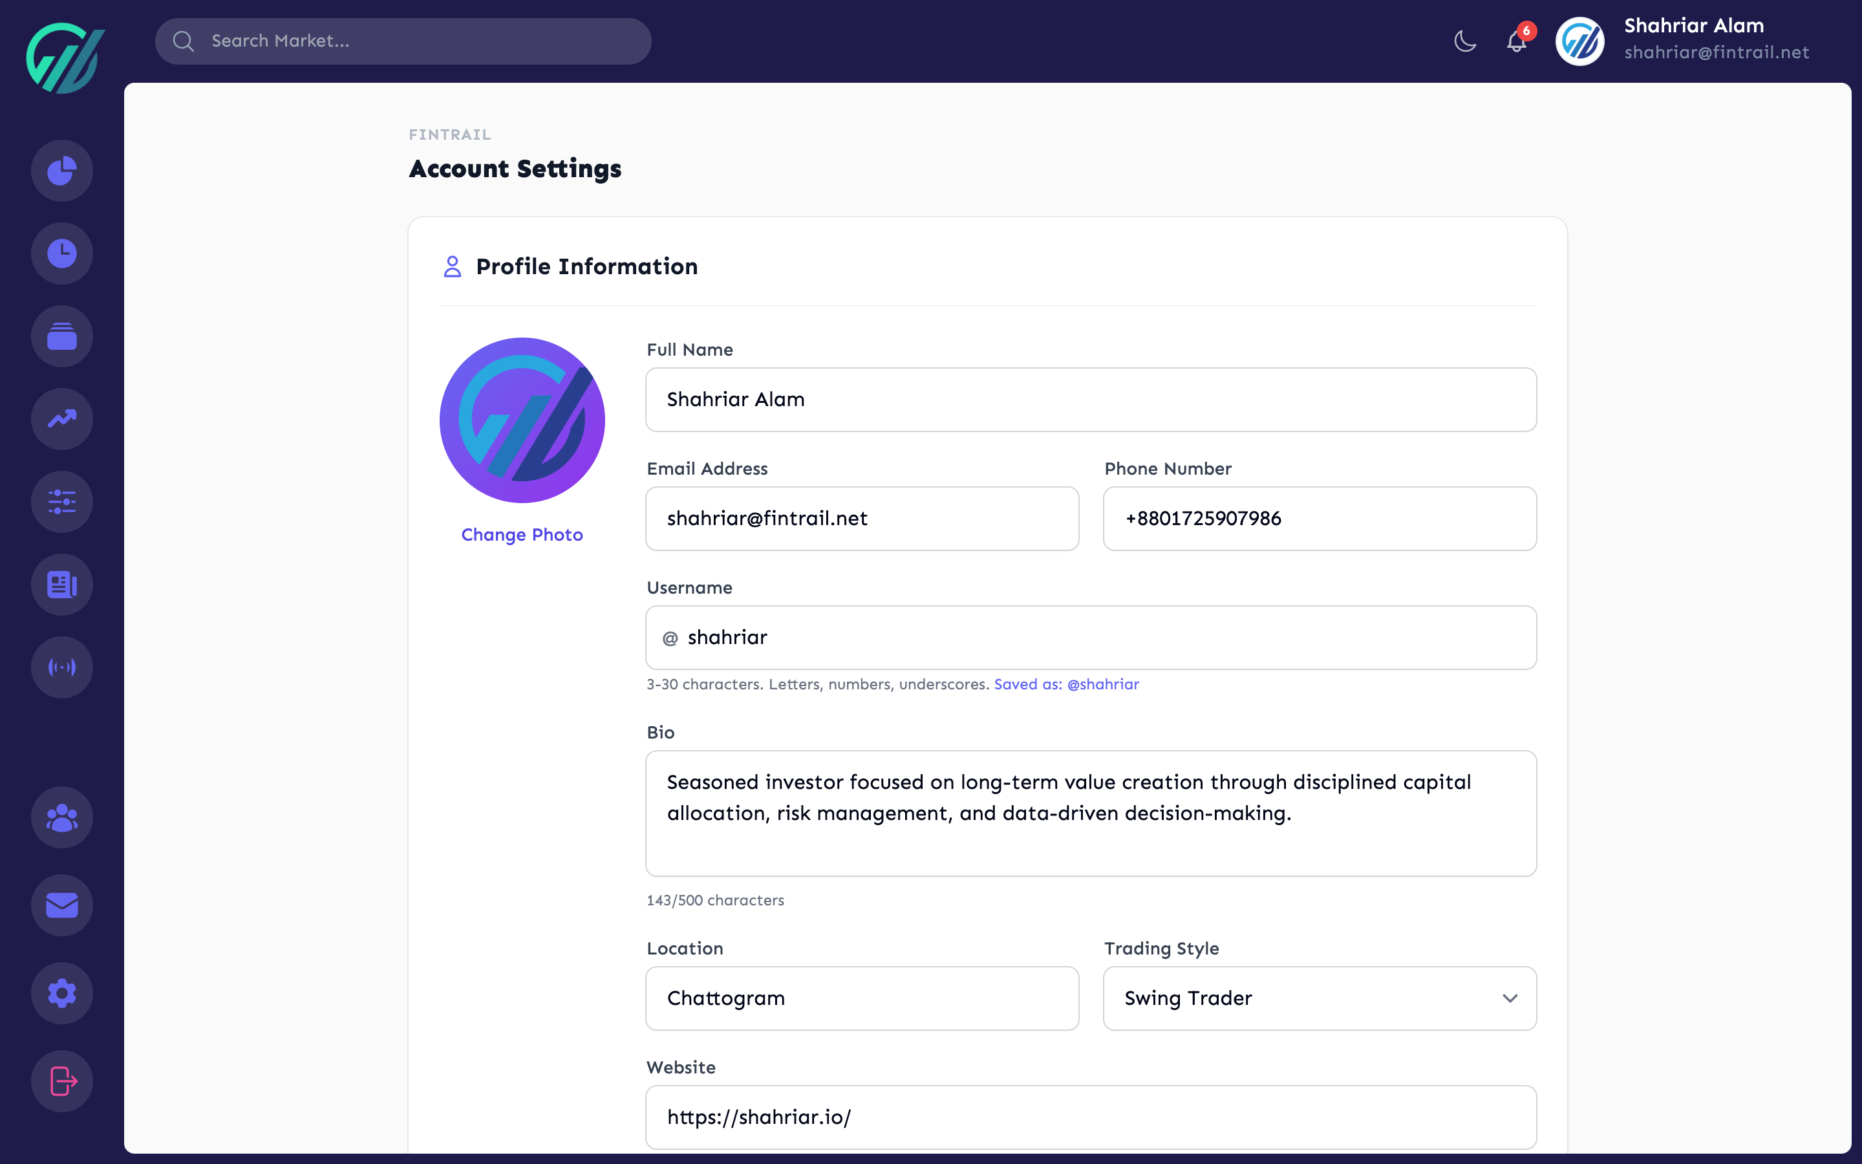The image size is (1862, 1164).
Task: Edit the Bio text area
Action: point(1089,814)
